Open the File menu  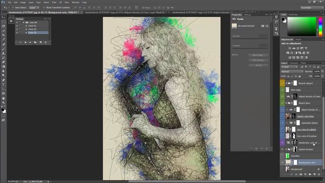tap(10, 2)
